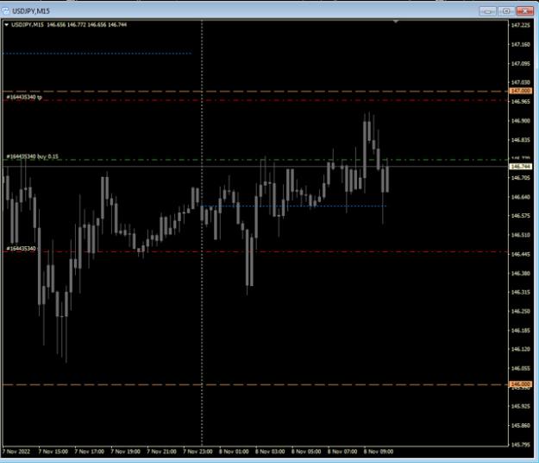Screen dimensions: 539x463
Task: Click the 146.380 price scale label
Action: pos(520,273)
